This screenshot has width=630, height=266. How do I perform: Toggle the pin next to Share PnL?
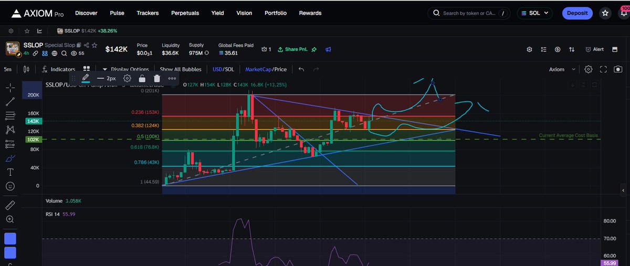tap(314, 49)
